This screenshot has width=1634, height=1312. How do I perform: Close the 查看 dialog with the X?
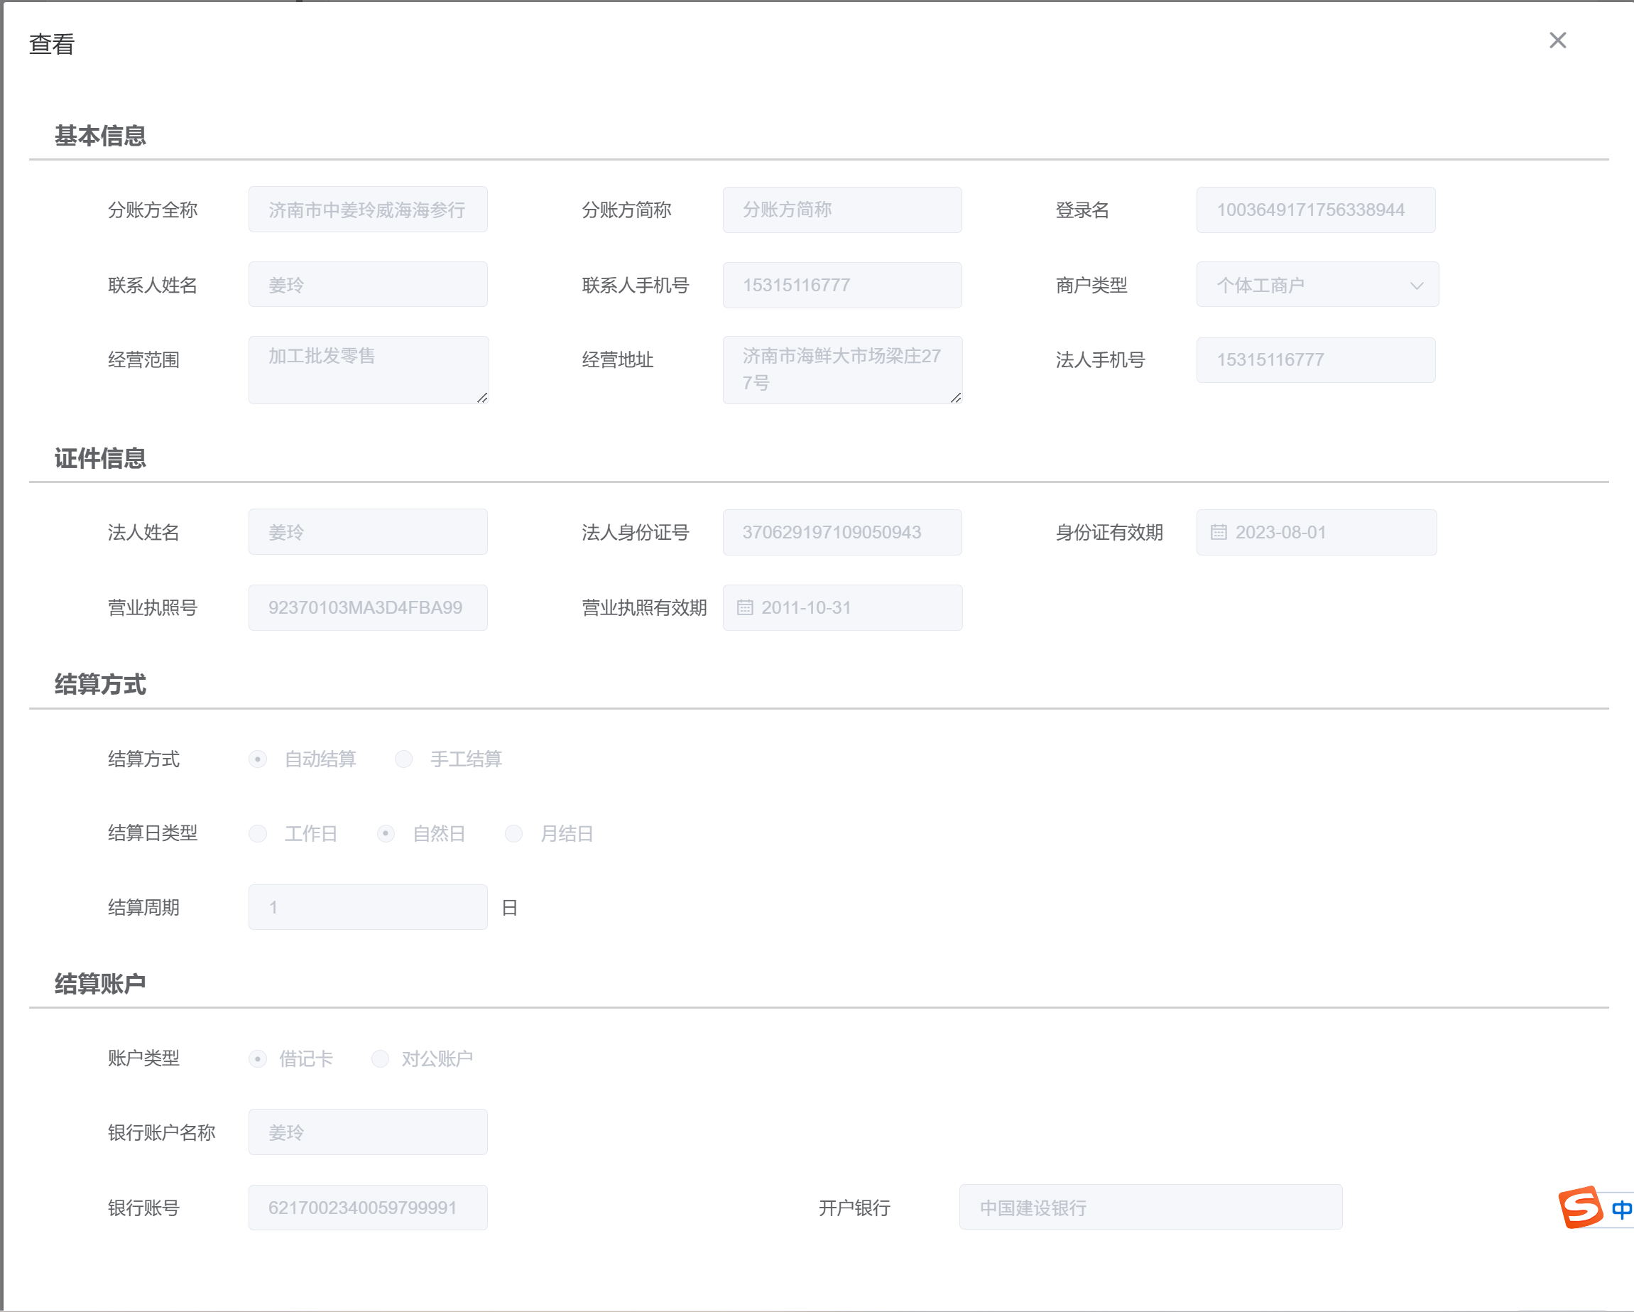click(x=1557, y=40)
